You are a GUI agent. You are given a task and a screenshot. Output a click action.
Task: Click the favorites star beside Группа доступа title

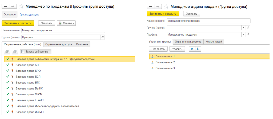(166, 7)
